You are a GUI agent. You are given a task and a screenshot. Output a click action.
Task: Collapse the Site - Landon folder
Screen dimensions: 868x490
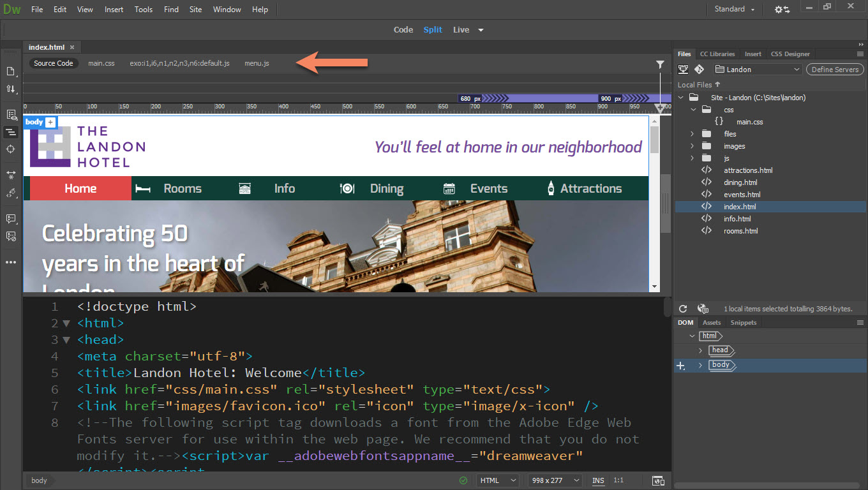(x=681, y=98)
